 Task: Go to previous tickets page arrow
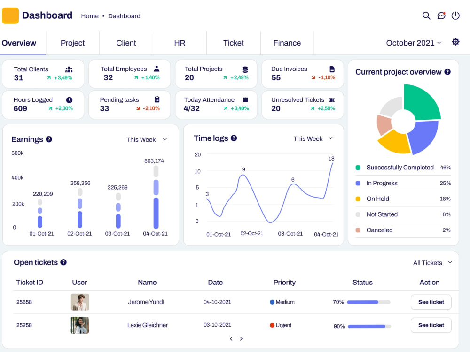231,338
